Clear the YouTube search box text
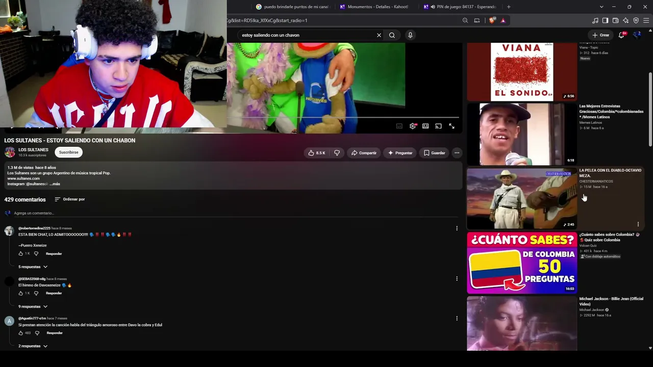653x367 pixels. pyautogui.click(x=379, y=35)
